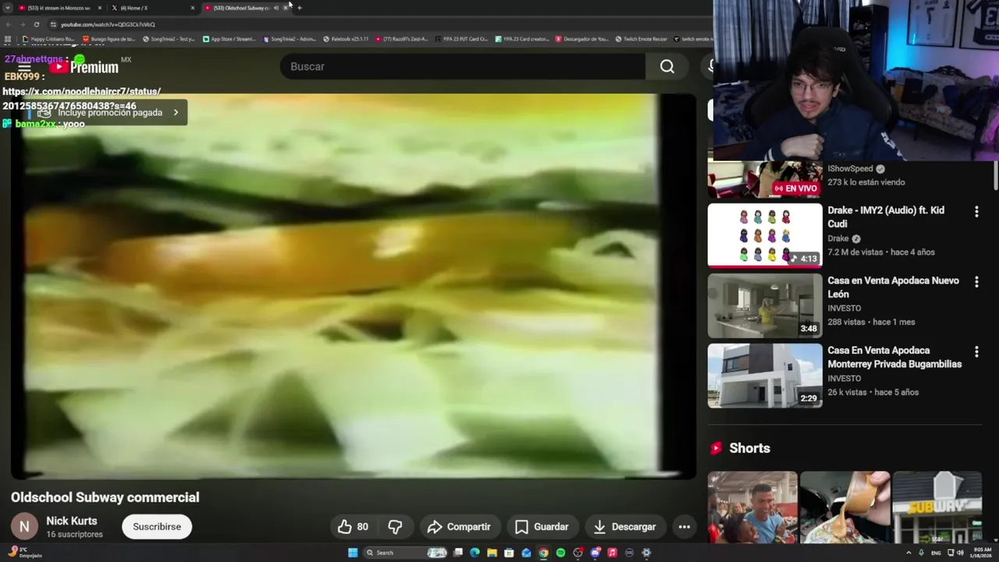Click the Descargar download button
This screenshot has width=999, height=562.
coord(624,527)
